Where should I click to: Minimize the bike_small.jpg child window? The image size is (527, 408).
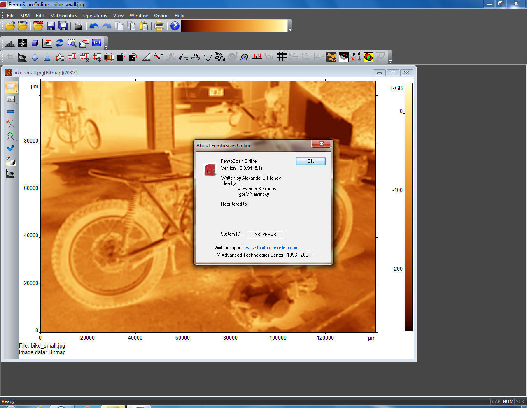pyautogui.click(x=379, y=72)
